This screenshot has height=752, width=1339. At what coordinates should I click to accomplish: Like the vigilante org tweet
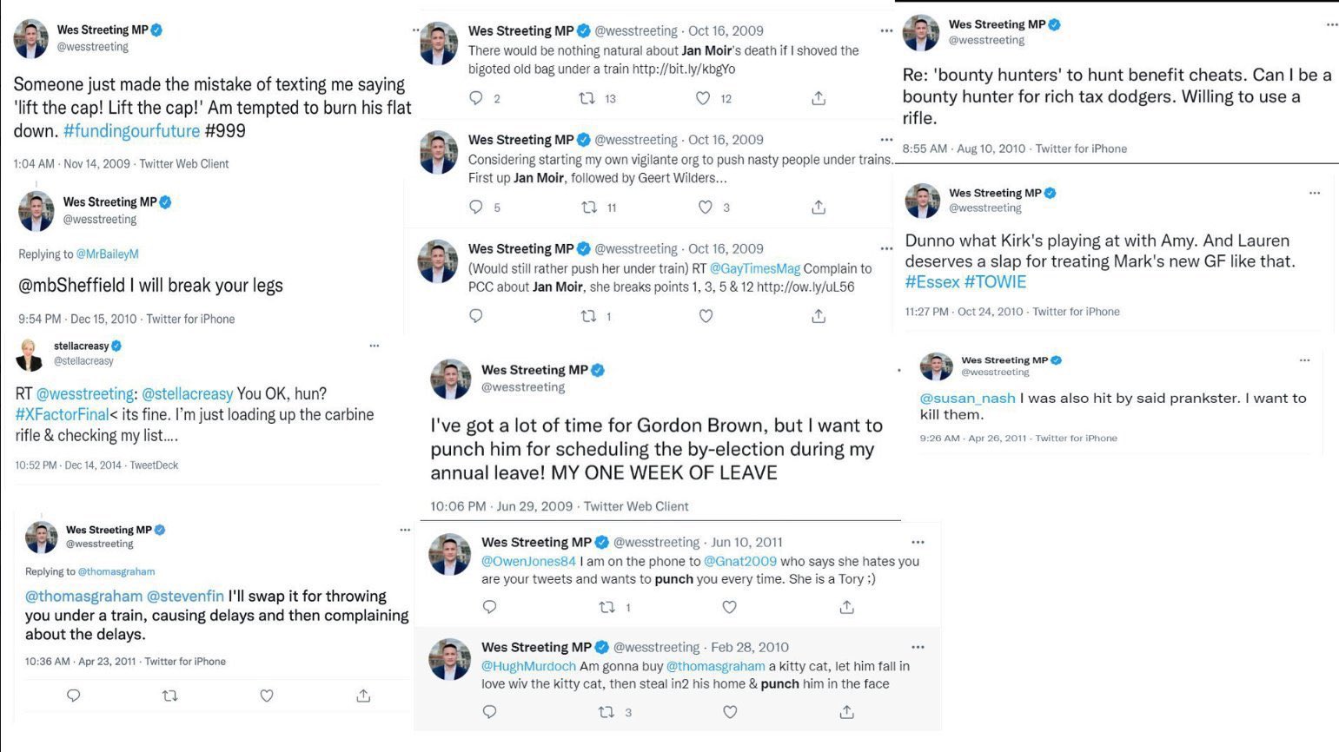coord(706,207)
